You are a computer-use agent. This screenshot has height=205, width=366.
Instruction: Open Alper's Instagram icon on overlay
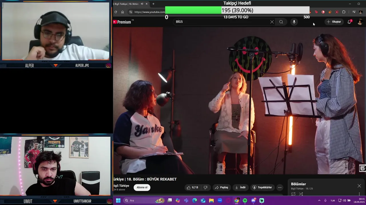tap(109, 65)
